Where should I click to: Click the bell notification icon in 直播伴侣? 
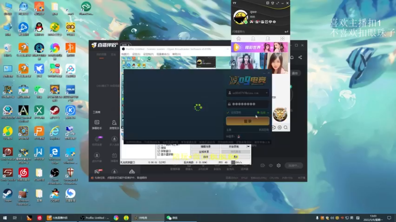tap(292, 57)
